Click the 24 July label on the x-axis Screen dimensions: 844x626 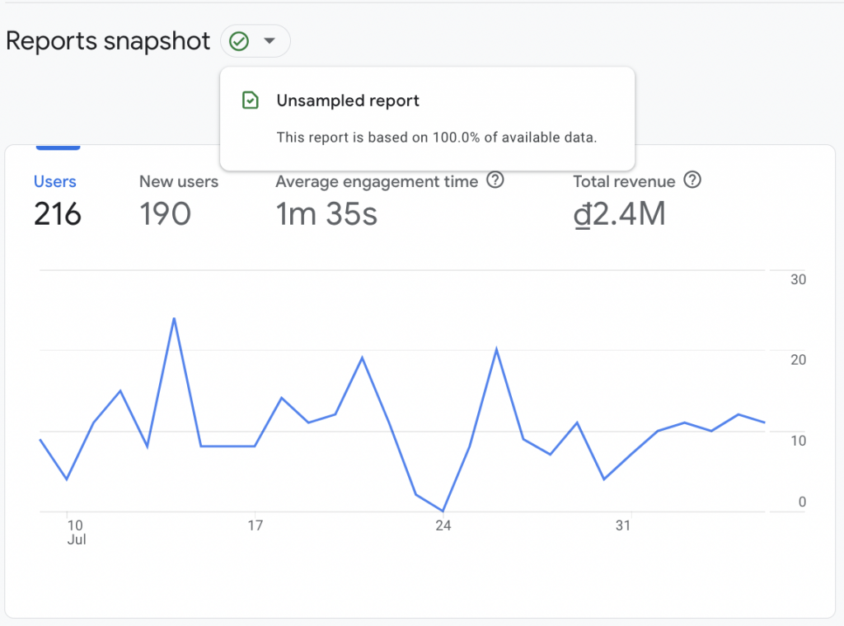click(443, 525)
